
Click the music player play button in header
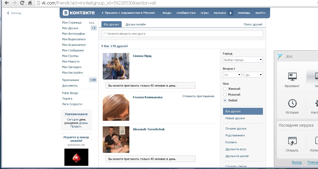tap(231, 13)
